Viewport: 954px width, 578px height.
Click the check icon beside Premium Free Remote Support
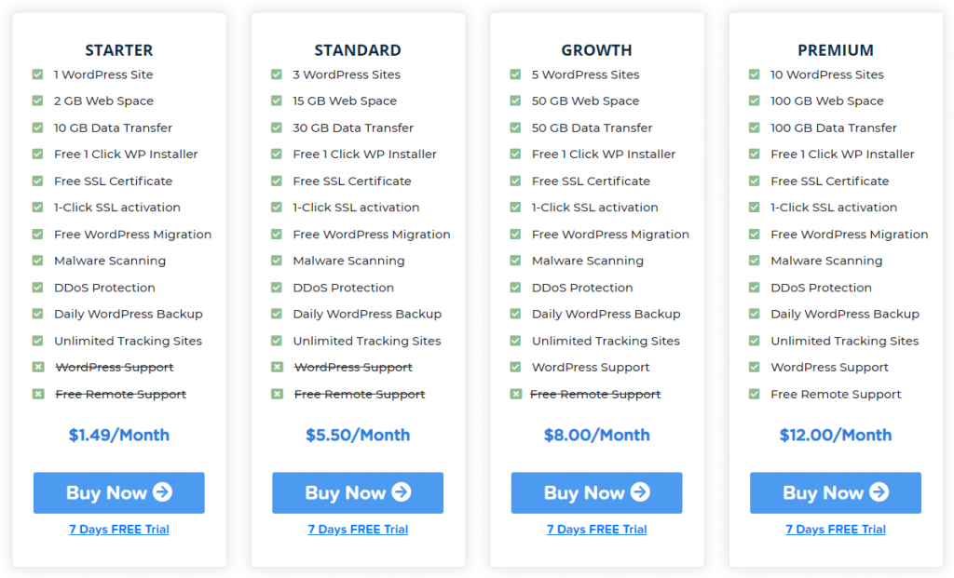(755, 394)
